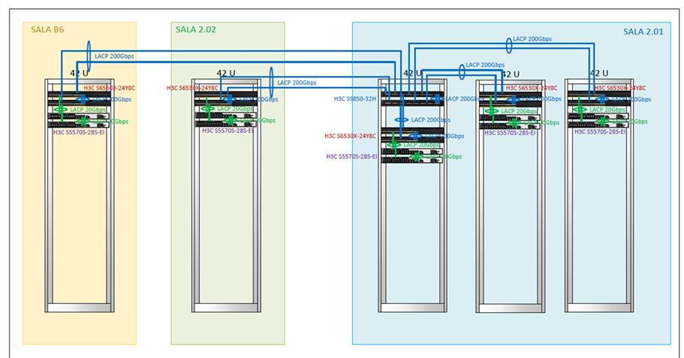Select the LACP 200Gbps label below the S9850 switch
The height and width of the screenshot is (358, 684).
430,120
